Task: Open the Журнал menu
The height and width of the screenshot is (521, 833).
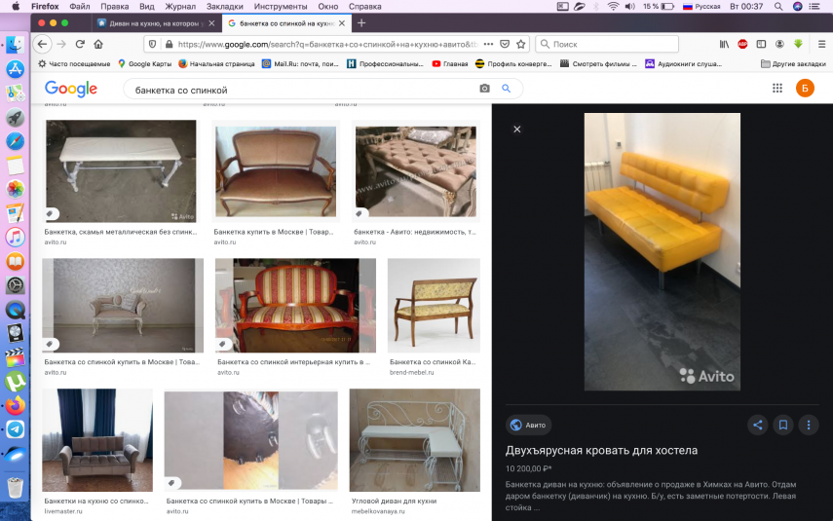Action: (x=180, y=7)
